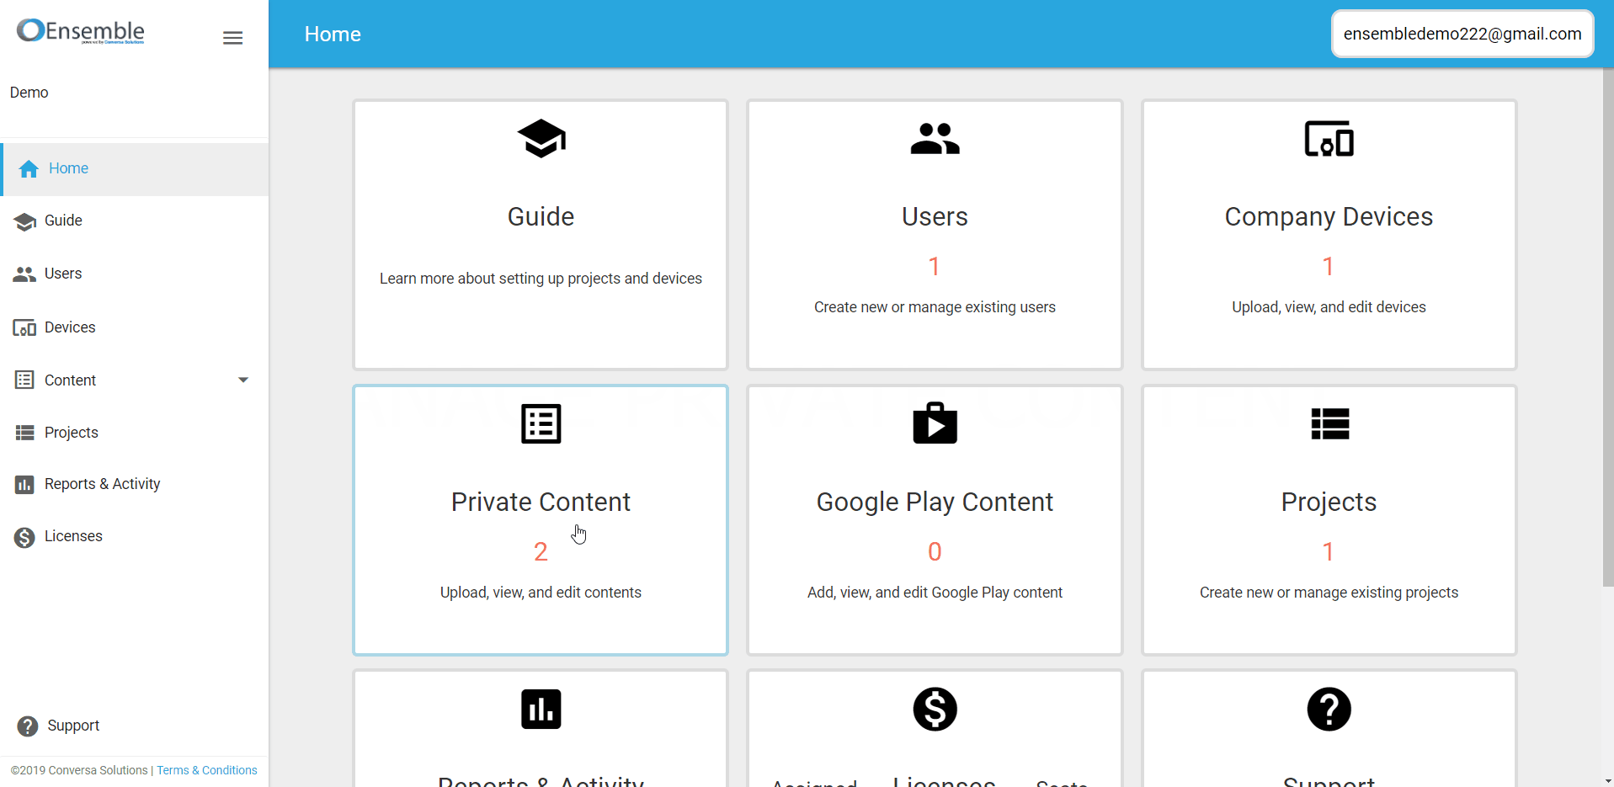Viewport: 1614px width, 787px height.
Task: Click 'Create new or manage existing projects' text
Action: pos(1329,593)
